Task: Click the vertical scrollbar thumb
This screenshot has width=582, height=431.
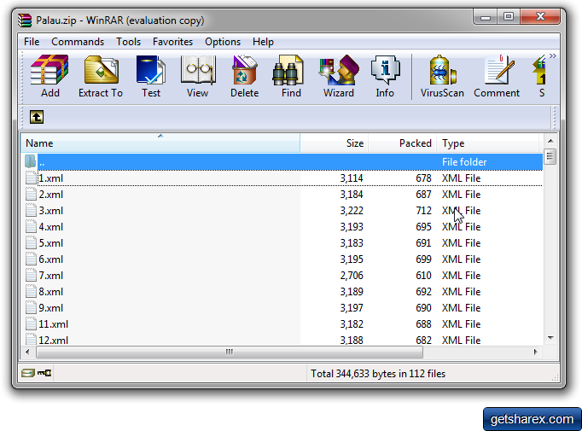Action: click(x=550, y=156)
